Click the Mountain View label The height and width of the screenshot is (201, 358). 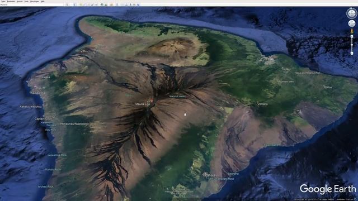tap(285, 82)
